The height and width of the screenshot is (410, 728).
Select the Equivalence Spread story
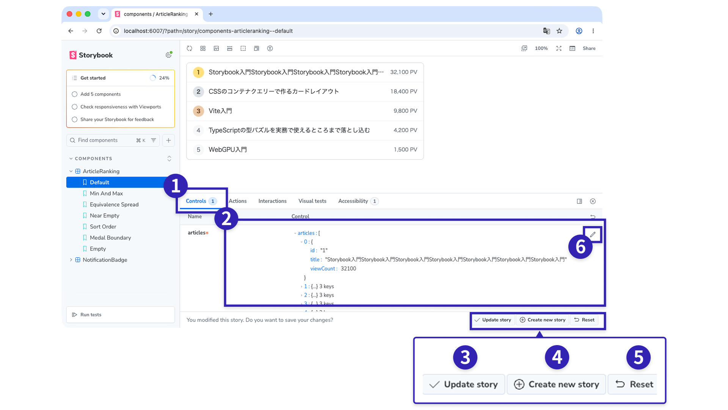[114, 205]
